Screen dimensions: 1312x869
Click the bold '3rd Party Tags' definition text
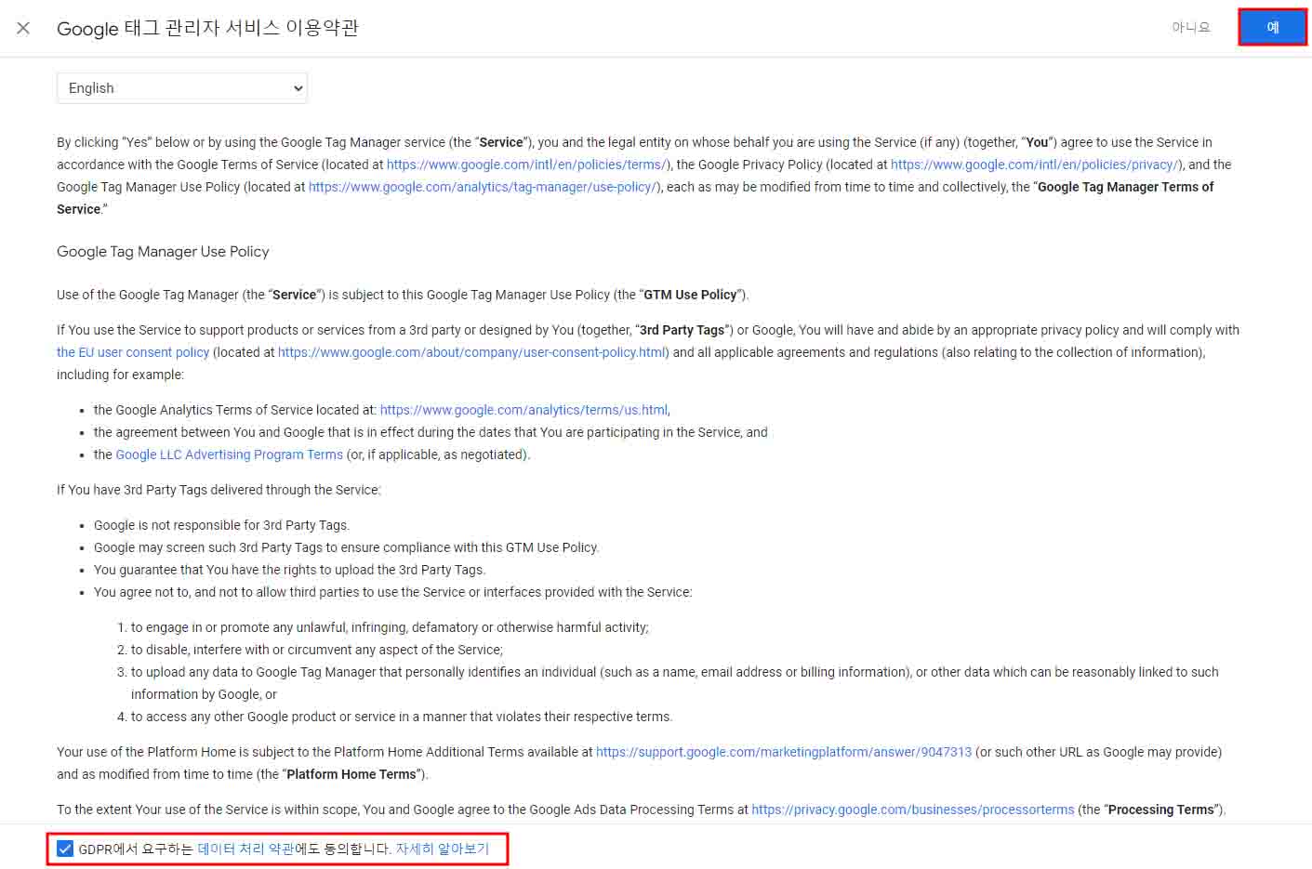[682, 330]
